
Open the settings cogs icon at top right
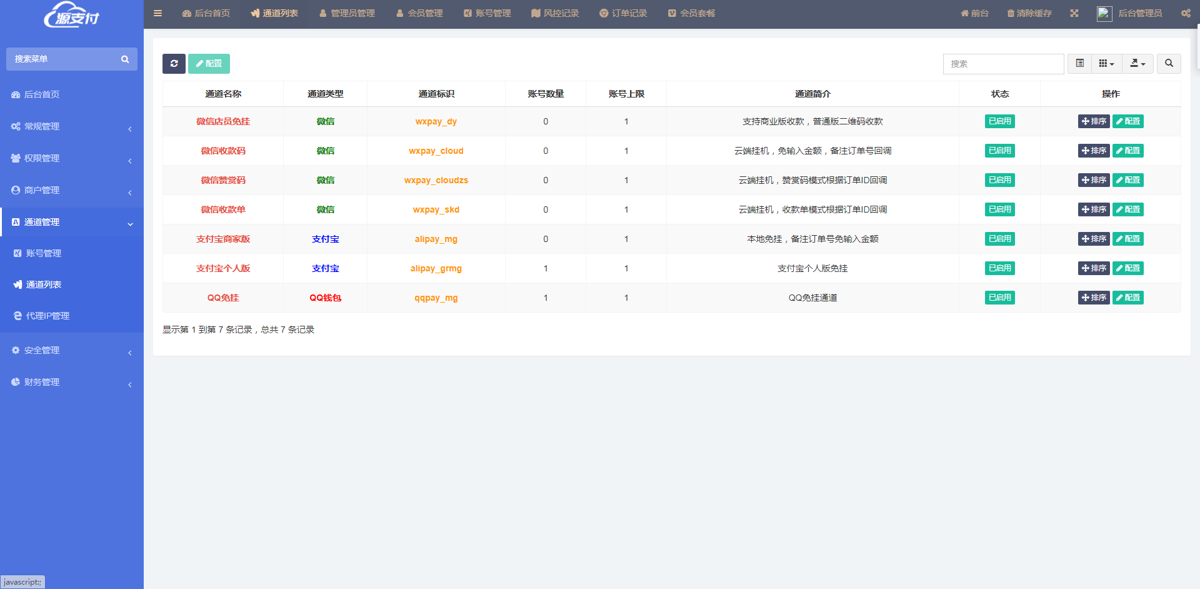[1186, 13]
